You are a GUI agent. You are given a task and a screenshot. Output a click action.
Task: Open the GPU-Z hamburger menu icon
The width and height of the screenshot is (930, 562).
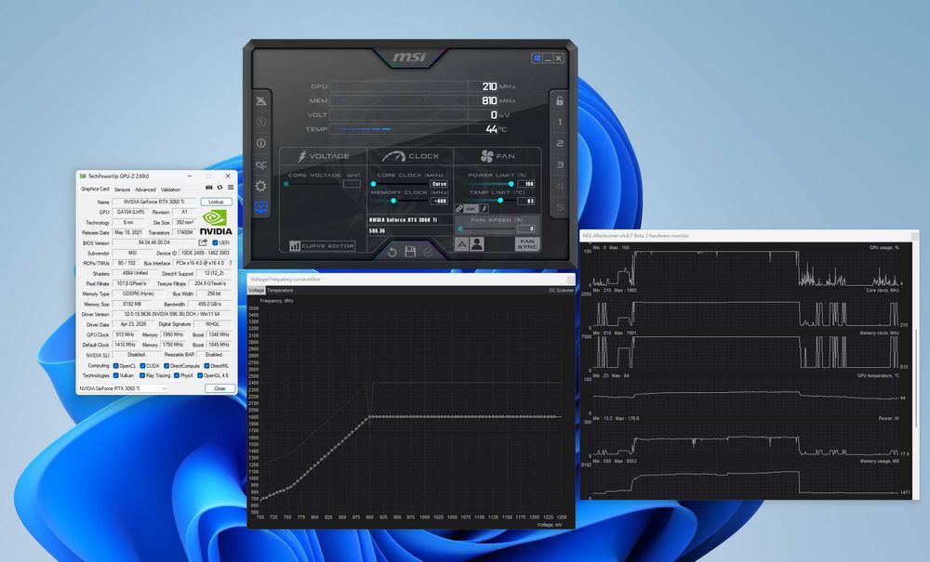pyautogui.click(x=230, y=188)
